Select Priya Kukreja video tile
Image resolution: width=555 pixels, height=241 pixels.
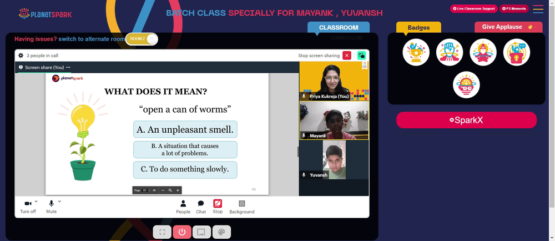point(334,81)
